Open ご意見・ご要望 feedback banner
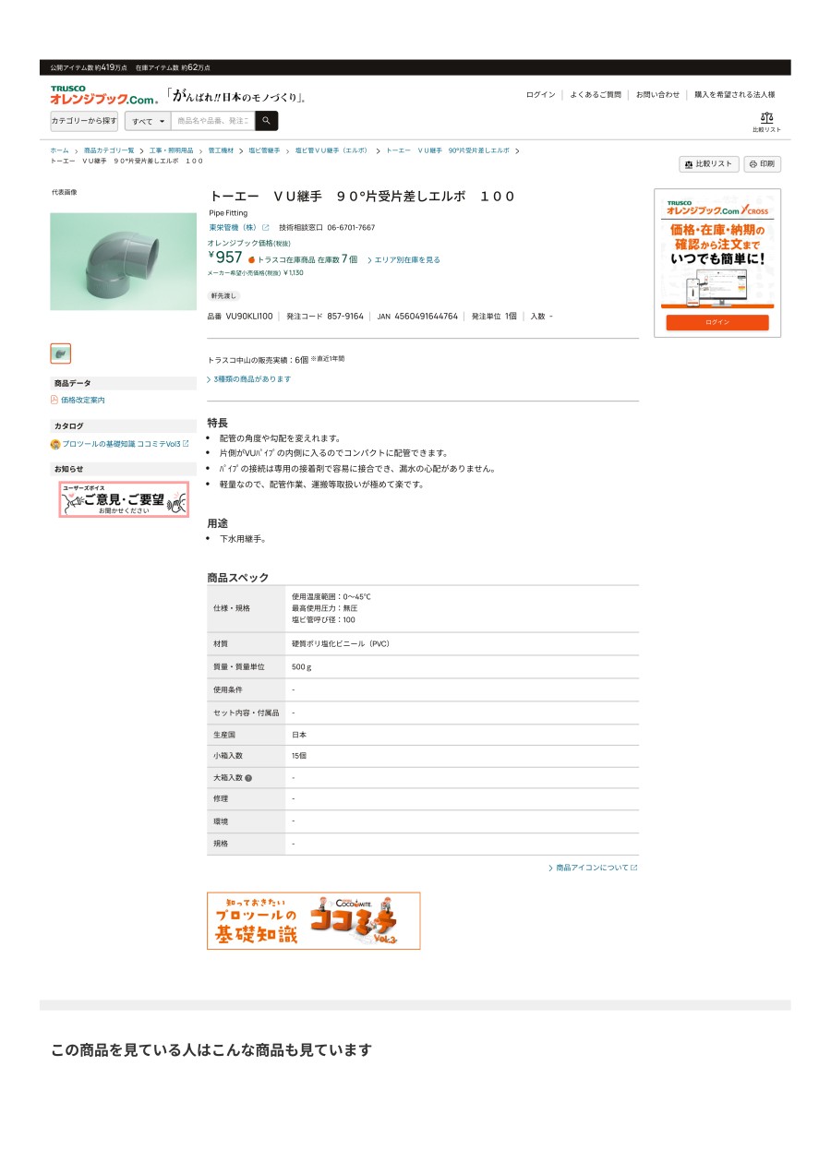This screenshot has height=1174, width=831. click(x=124, y=499)
